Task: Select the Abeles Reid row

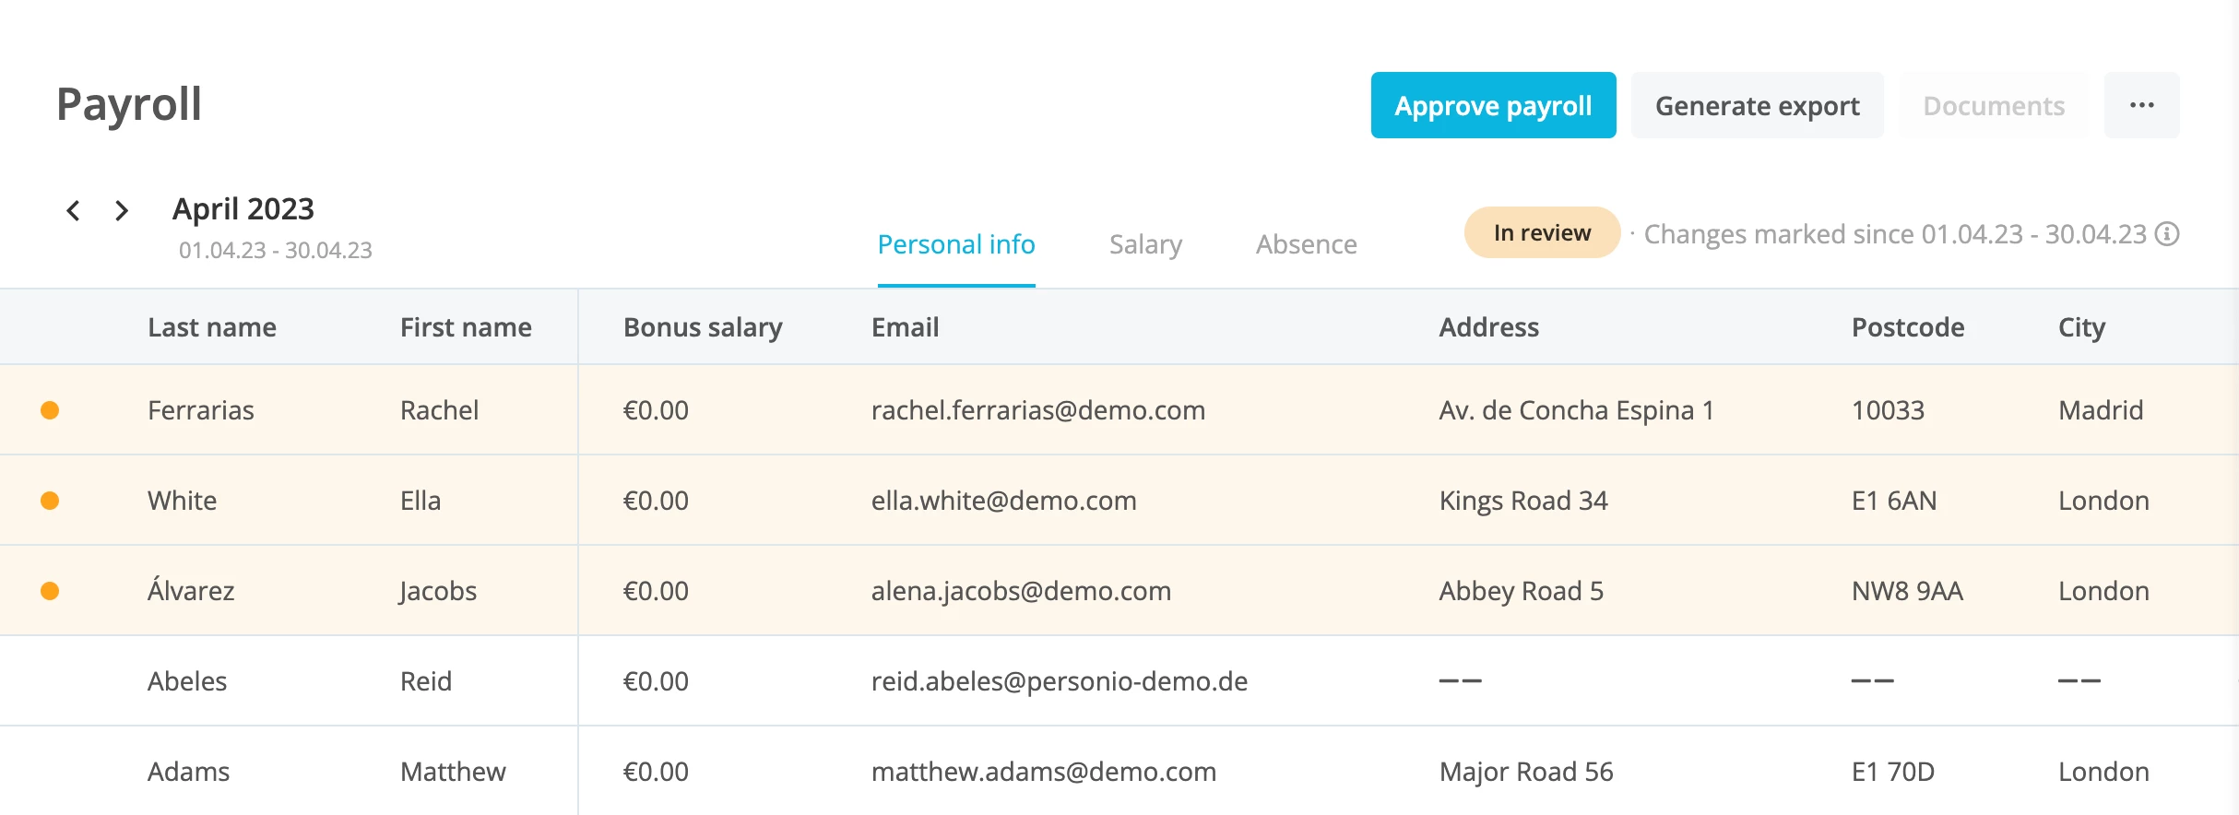Action: pyautogui.click(x=1119, y=681)
